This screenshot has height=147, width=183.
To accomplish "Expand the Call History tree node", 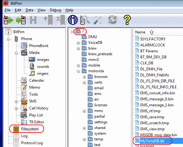I will point(16,109).
